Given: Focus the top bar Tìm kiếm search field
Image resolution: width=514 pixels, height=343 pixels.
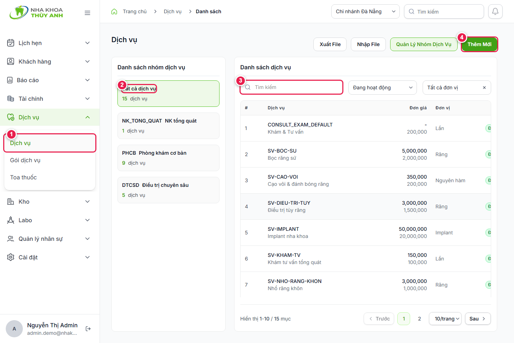Looking at the screenshot, I should coord(444,11).
